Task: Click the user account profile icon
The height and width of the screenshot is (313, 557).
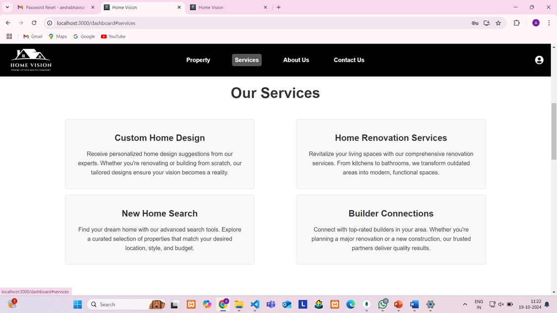Action: click(x=539, y=59)
